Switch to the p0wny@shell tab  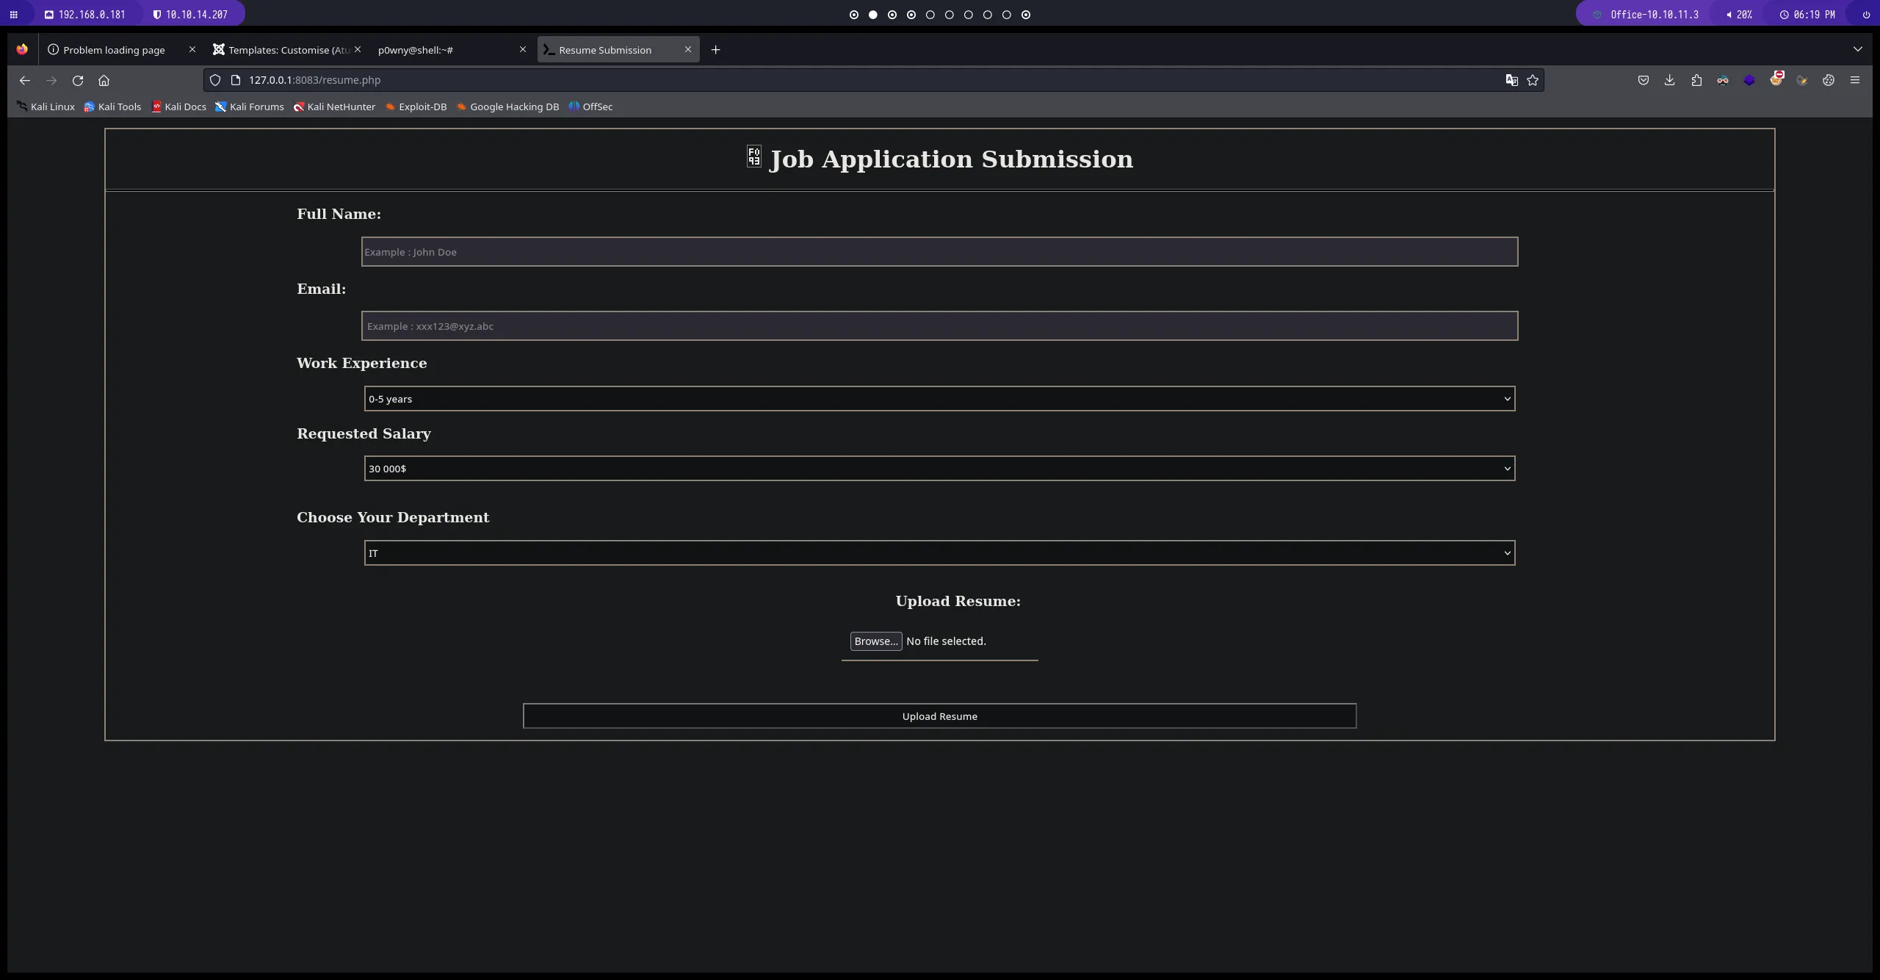pyautogui.click(x=441, y=50)
